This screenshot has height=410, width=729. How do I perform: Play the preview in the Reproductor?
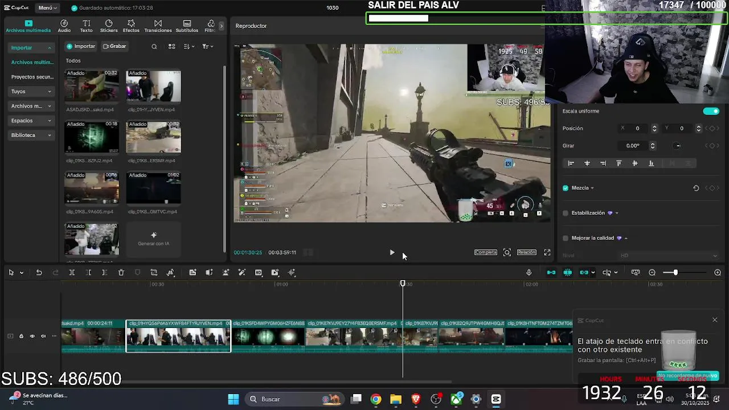tap(392, 252)
